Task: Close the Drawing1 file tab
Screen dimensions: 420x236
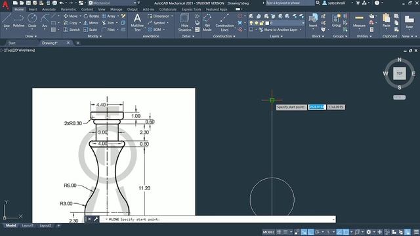Action: (68, 43)
